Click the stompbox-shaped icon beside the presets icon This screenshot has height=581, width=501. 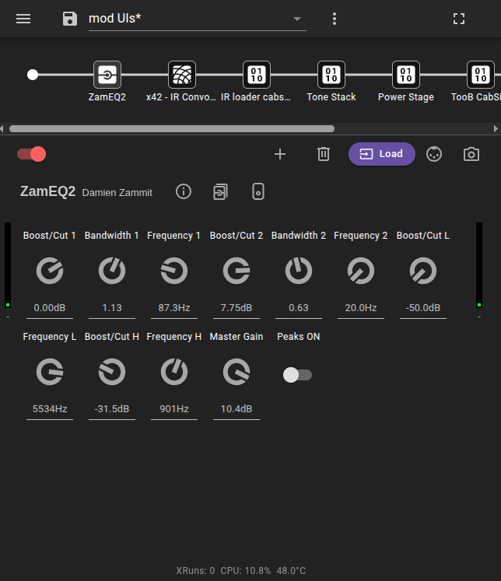point(258,192)
